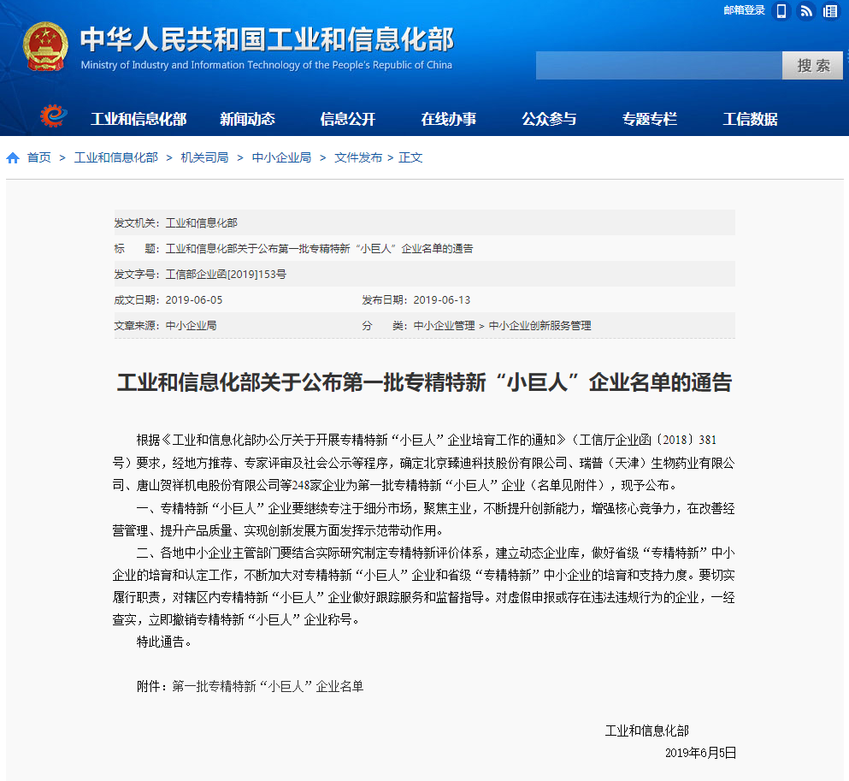Open the RSS feed icon
The width and height of the screenshot is (849, 781).
coord(805,11)
